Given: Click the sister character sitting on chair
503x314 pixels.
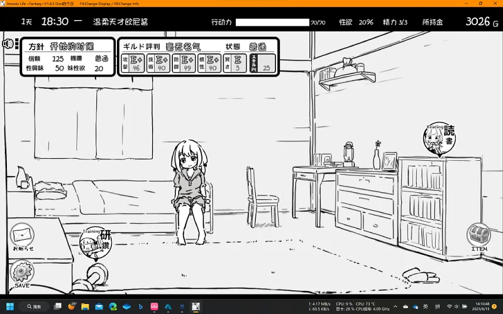Looking at the screenshot, I should click(190, 192).
